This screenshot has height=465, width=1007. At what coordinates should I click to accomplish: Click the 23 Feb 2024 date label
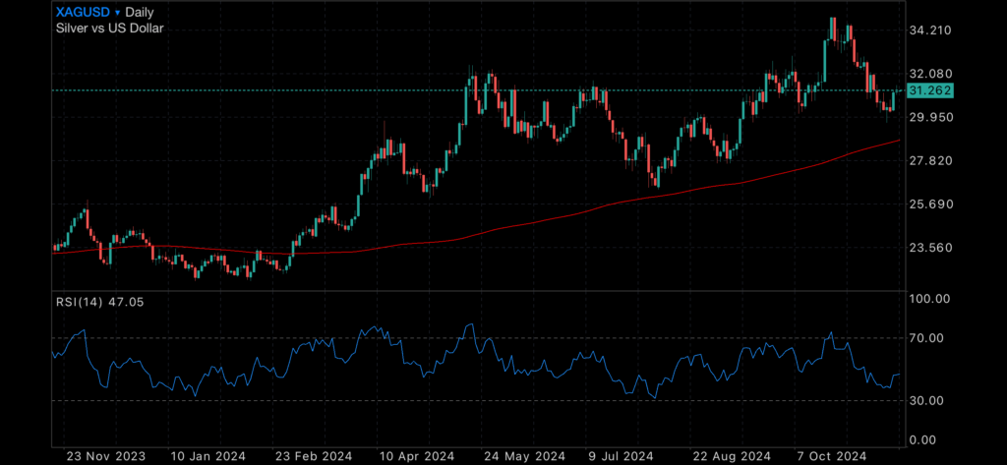tap(314, 457)
